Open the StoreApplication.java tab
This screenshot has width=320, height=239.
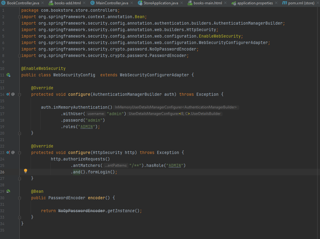click(161, 3)
